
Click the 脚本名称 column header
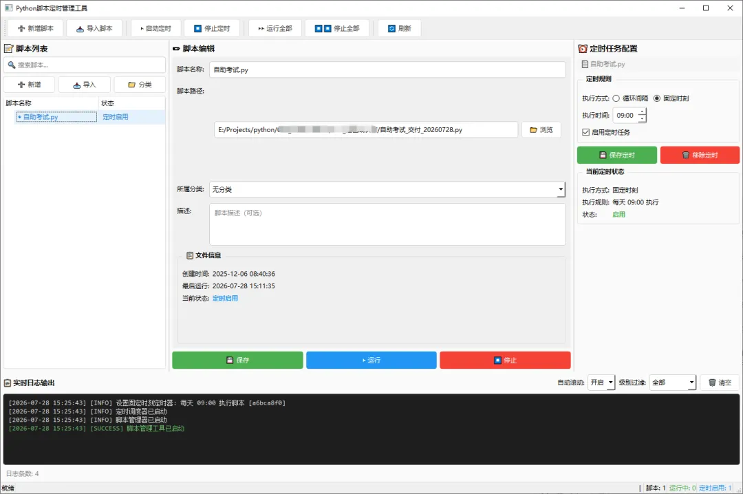pyautogui.click(x=51, y=103)
